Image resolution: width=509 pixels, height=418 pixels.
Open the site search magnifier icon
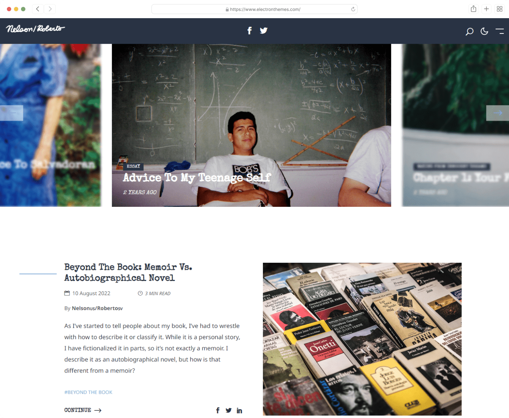pyautogui.click(x=469, y=32)
